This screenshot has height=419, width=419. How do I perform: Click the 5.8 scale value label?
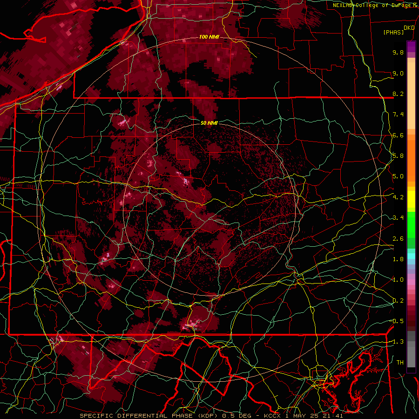pyautogui.click(x=398, y=156)
